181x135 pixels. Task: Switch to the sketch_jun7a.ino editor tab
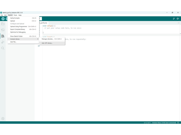pyautogui.click(x=44, y=23)
